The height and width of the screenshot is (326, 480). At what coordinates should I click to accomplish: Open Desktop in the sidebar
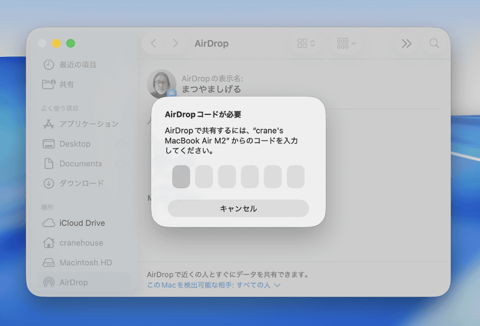[x=85, y=144]
